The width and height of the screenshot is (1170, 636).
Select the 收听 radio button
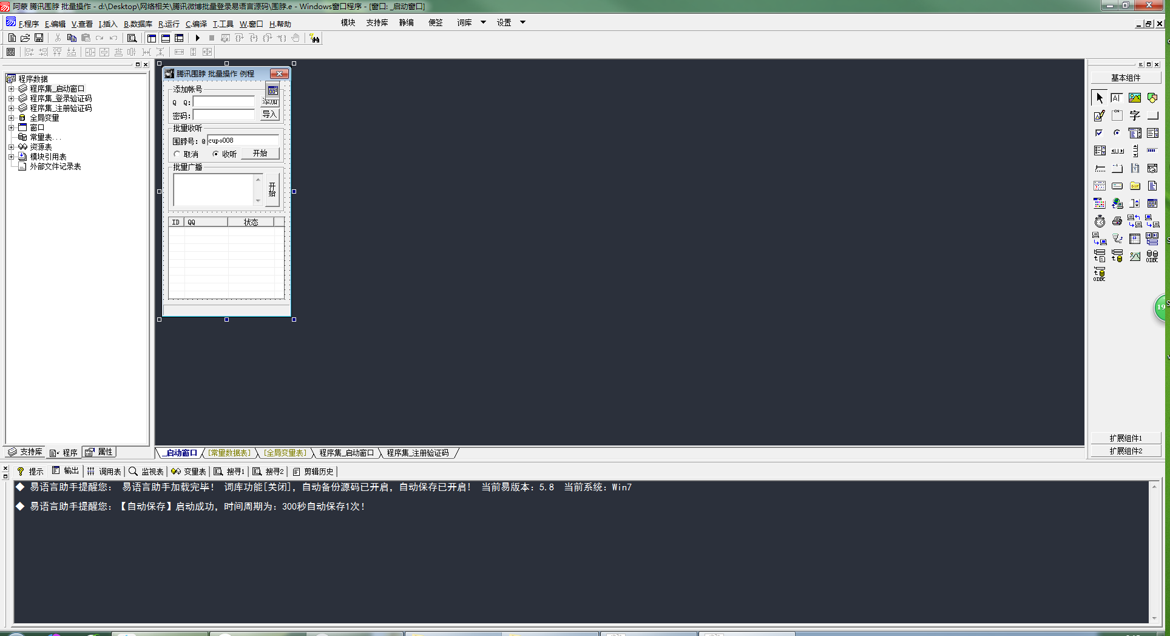(x=215, y=154)
